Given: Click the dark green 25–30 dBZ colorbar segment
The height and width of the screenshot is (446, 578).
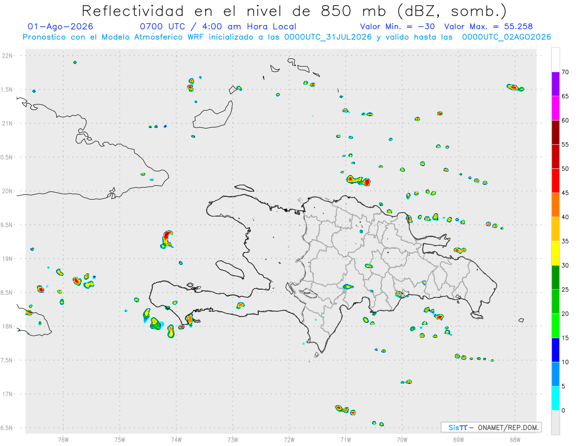Looking at the screenshot, I should click(555, 278).
